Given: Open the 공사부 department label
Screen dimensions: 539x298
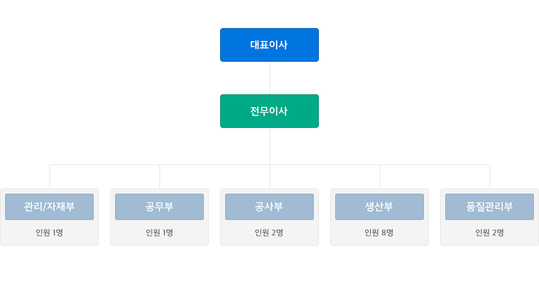Looking at the screenshot, I should point(269,207).
